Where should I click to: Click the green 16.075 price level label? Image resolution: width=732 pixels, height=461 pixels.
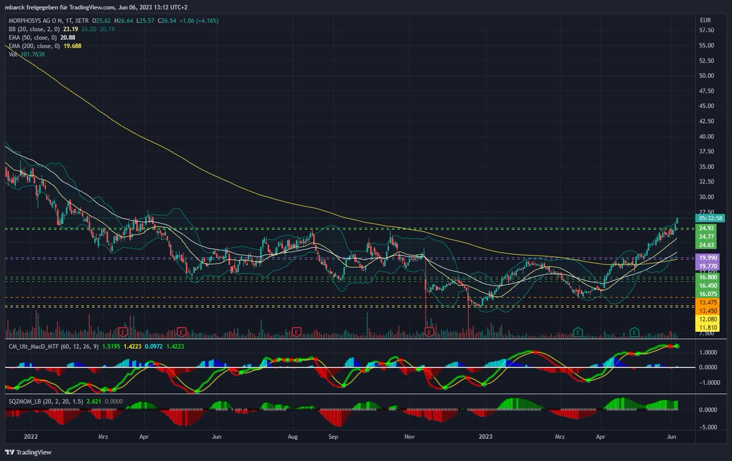pos(708,293)
